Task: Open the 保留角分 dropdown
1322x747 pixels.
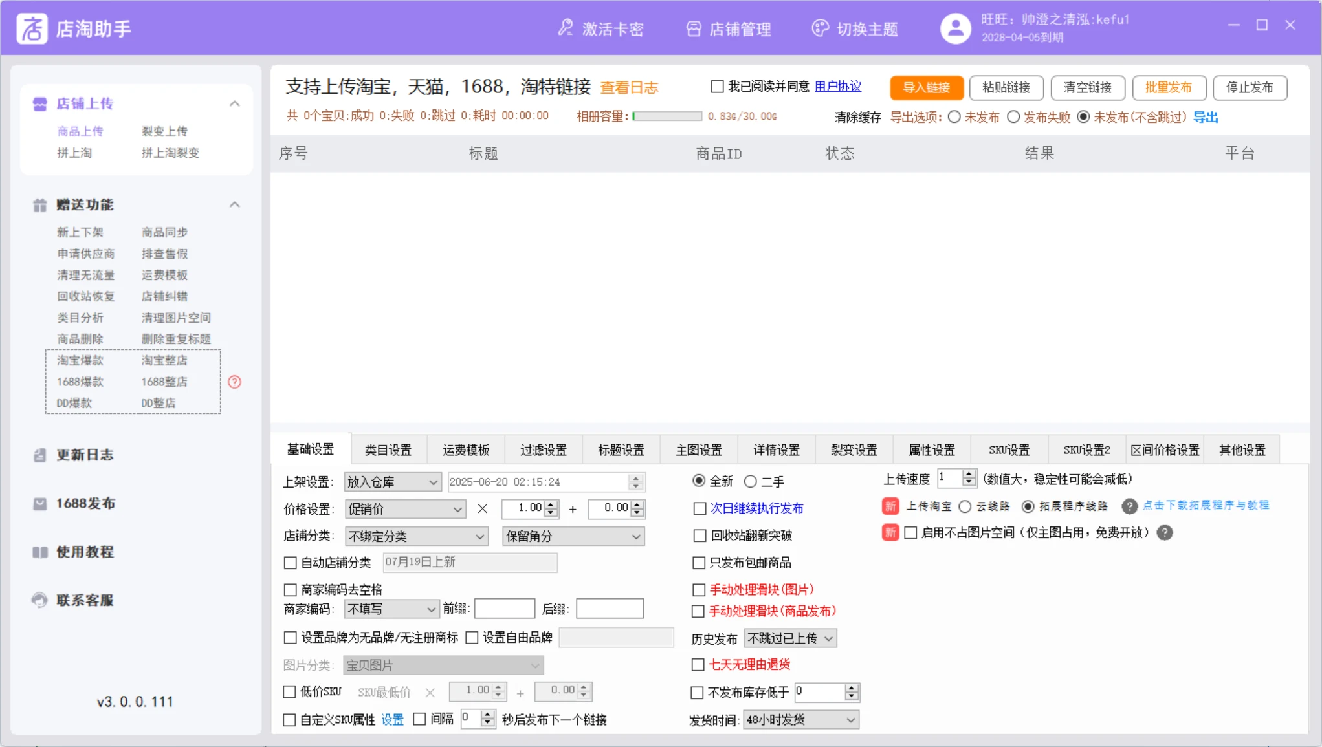Action: pyautogui.click(x=573, y=536)
